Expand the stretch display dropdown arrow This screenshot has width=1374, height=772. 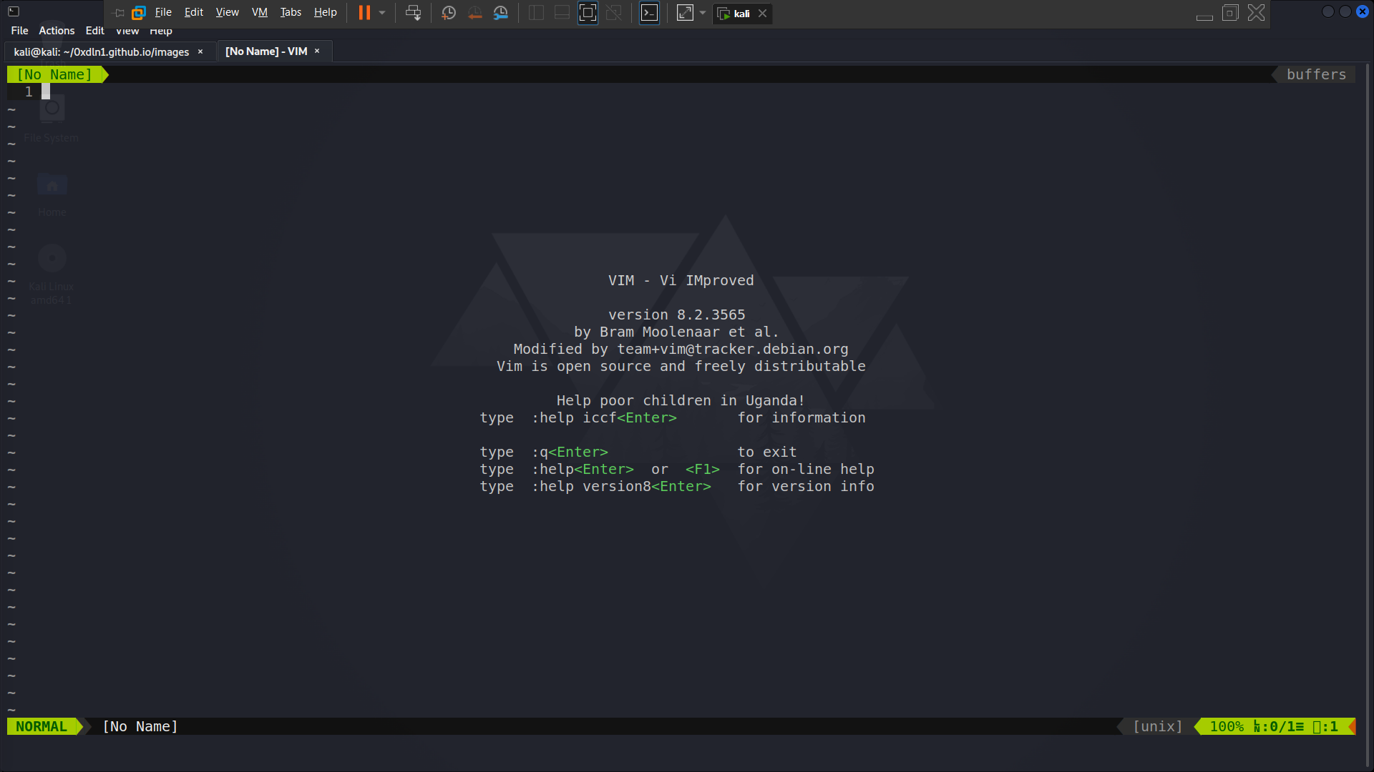click(x=703, y=13)
